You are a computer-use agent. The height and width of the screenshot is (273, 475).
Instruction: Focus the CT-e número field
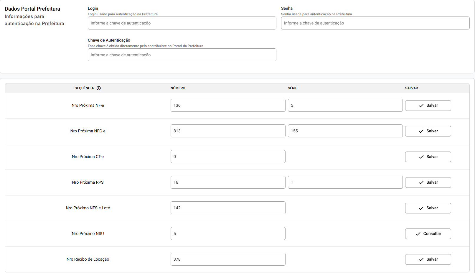coord(228,157)
